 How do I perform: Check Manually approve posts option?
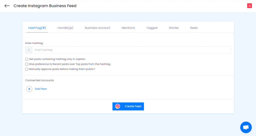(26, 69)
